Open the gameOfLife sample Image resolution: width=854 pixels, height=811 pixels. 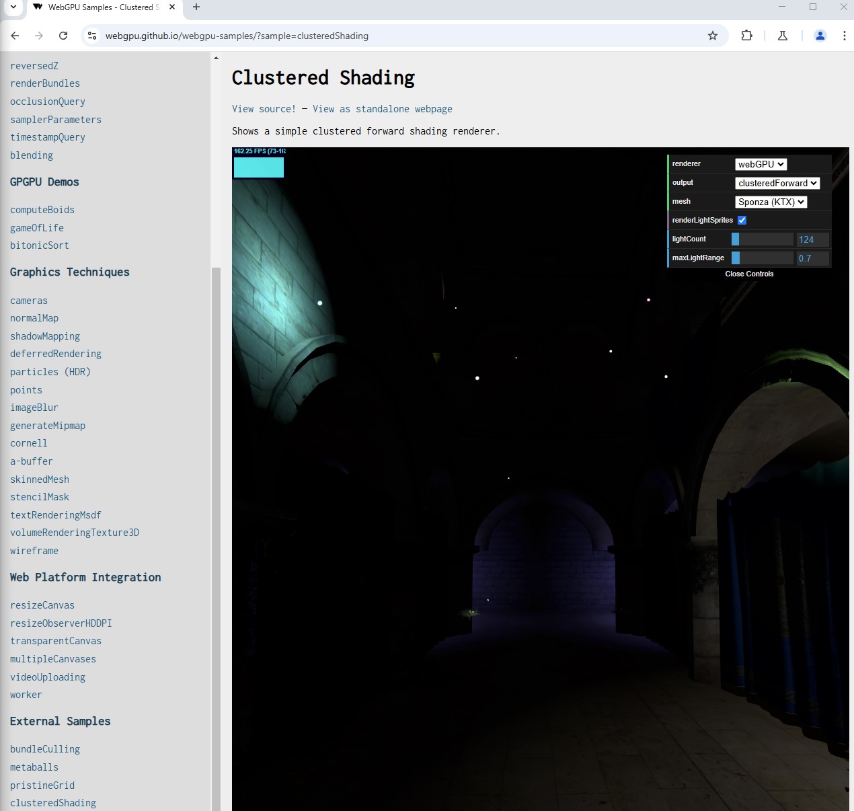pyautogui.click(x=37, y=228)
